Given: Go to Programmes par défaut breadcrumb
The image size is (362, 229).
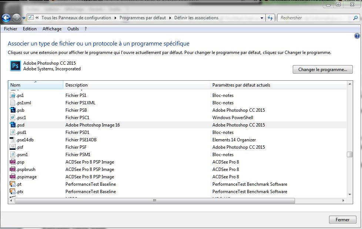Looking at the screenshot, I should [143, 18].
